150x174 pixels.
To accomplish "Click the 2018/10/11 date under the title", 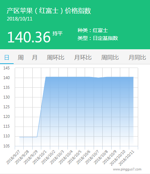I will coord(20,19).
